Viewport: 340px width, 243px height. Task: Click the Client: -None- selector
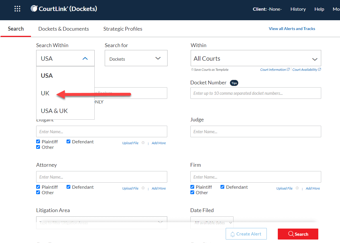[x=267, y=9]
